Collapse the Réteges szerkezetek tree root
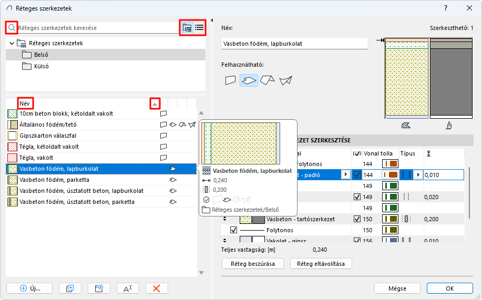Image resolution: width=482 pixels, height=300 pixels. (x=12, y=43)
